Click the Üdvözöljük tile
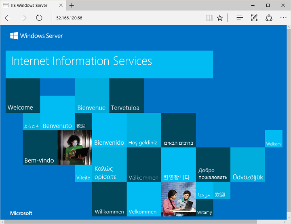 tap(248, 165)
